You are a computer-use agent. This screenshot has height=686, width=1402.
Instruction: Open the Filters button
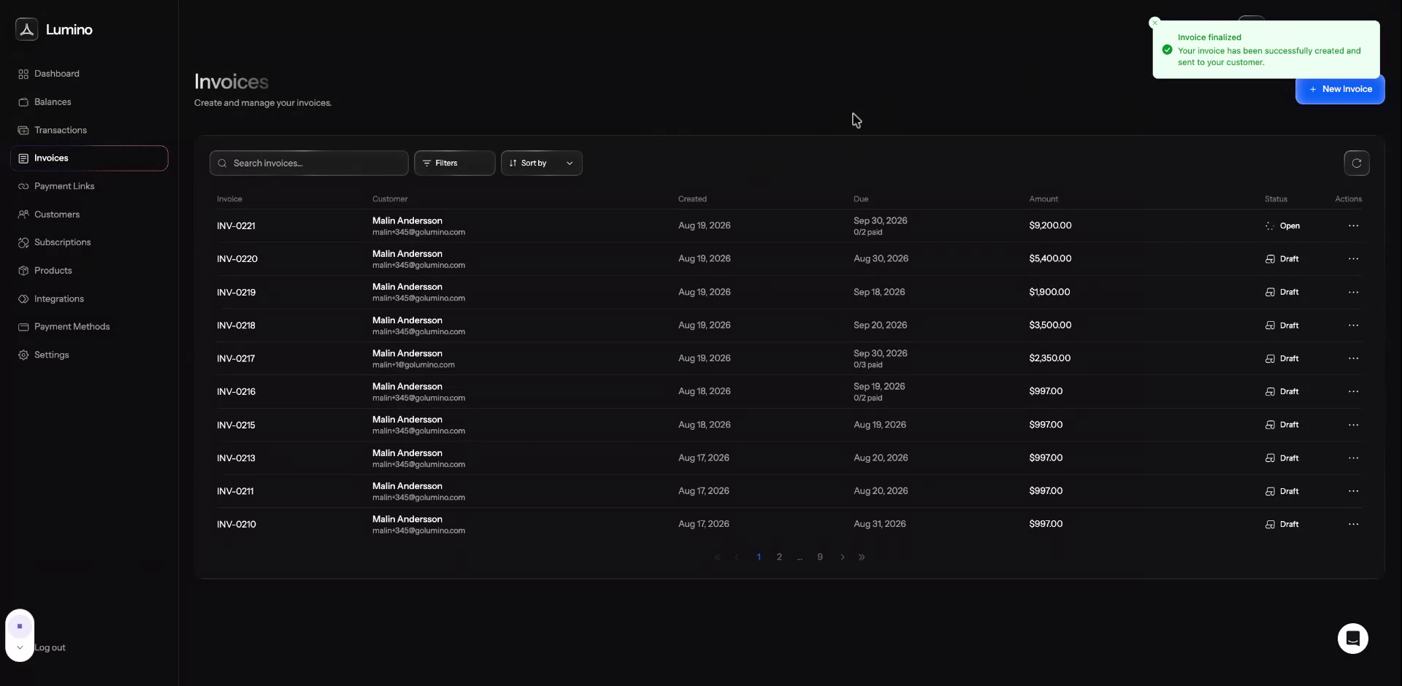454,163
